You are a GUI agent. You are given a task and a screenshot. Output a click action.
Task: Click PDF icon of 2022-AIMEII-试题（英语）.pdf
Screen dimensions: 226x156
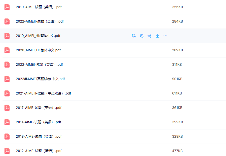(7, 21)
